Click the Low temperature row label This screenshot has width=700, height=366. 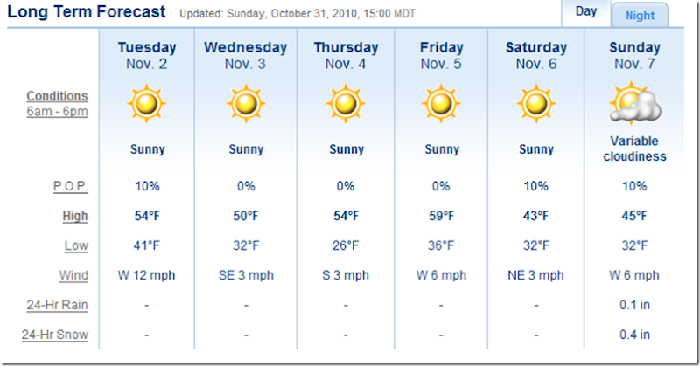coord(77,245)
